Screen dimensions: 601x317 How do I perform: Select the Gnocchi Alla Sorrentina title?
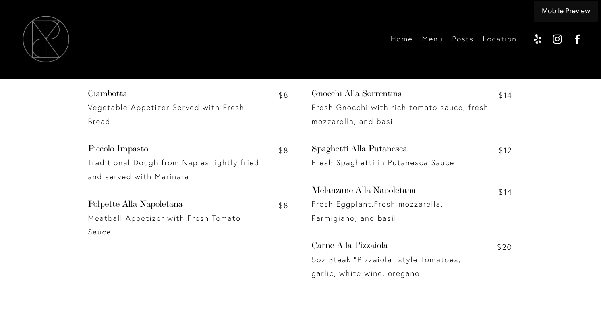tap(356, 94)
